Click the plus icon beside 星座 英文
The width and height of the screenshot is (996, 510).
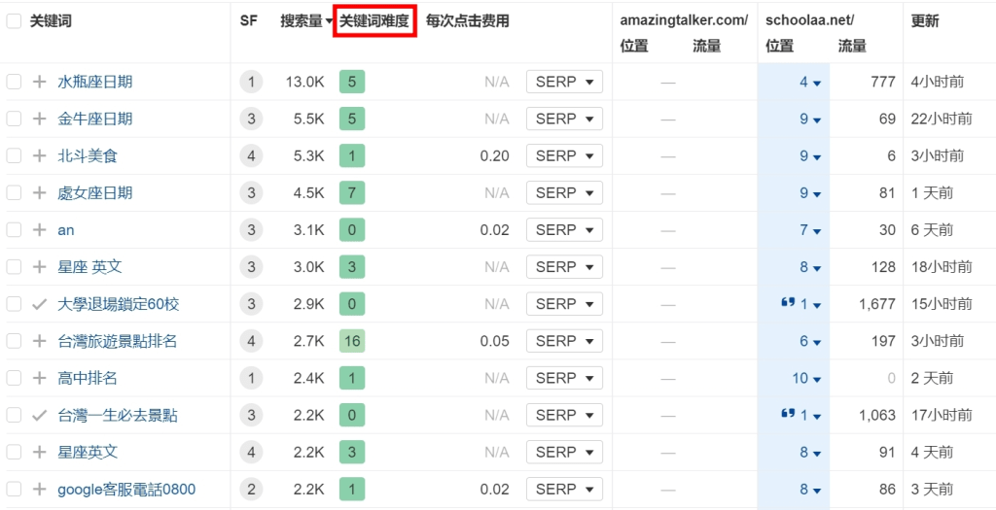[39, 267]
